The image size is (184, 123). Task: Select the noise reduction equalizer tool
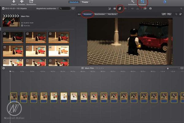click(138, 9)
